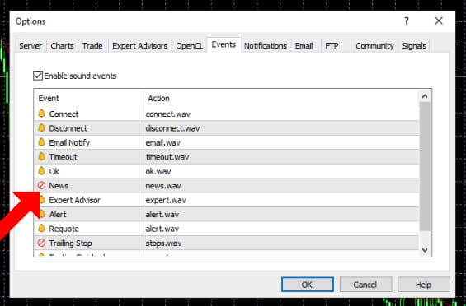The image size is (466, 306).
Task: Confirm settings with the OK button
Action: 308,285
